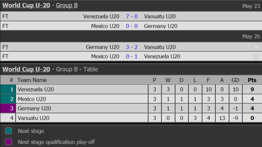Click the teal rank 1 position badge
Image resolution: width=262 pixels, height=147 pixels.
pyautogui.click(x=8, y=89)
